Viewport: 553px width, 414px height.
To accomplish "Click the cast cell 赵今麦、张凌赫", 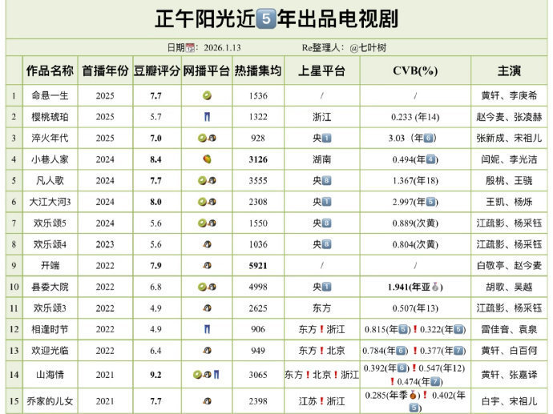I will pyautogui.click(x=509, y=117).
